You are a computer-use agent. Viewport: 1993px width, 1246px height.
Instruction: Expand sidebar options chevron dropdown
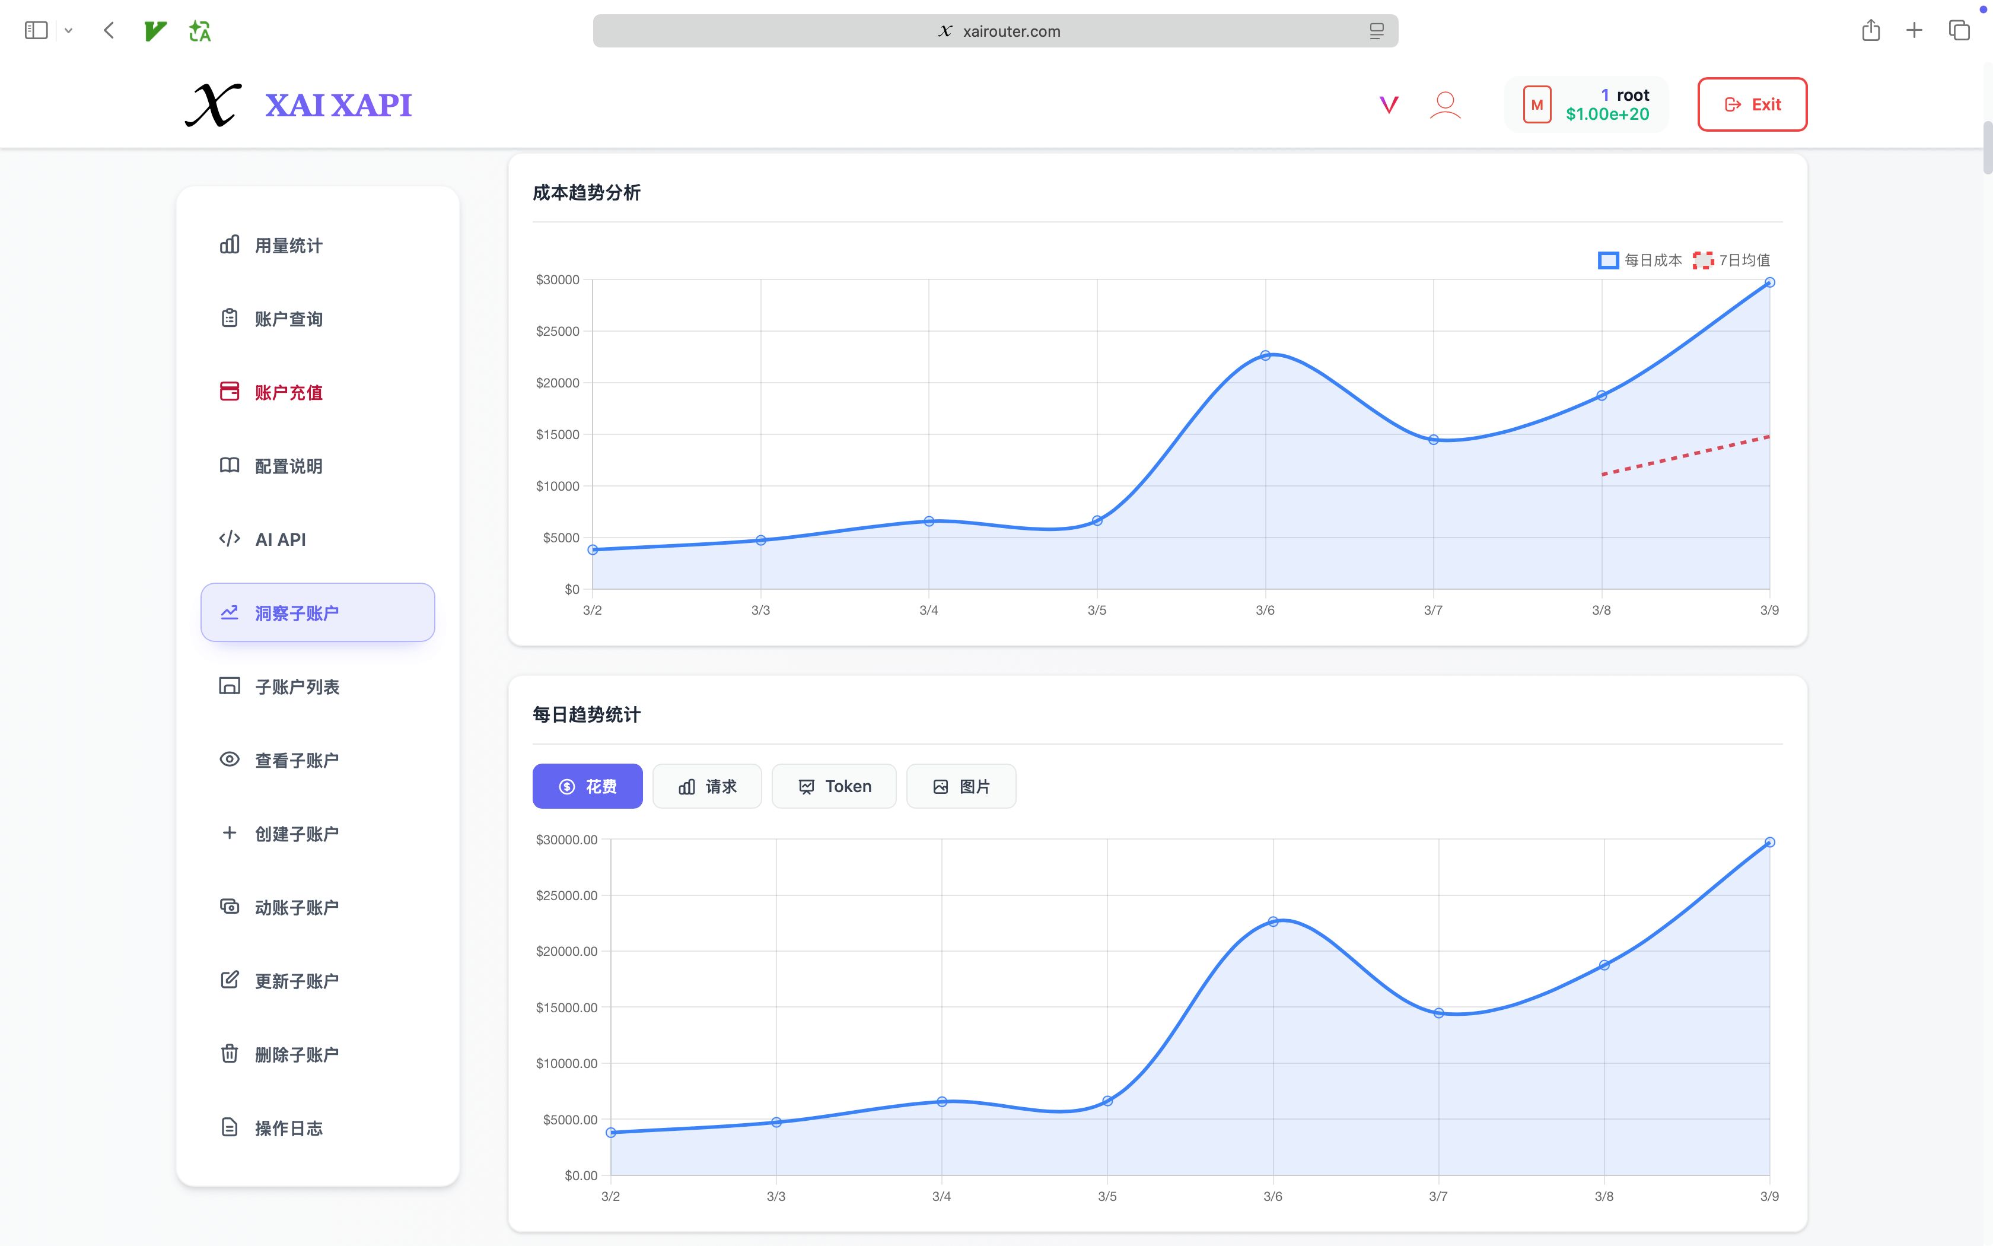point(68,31)
